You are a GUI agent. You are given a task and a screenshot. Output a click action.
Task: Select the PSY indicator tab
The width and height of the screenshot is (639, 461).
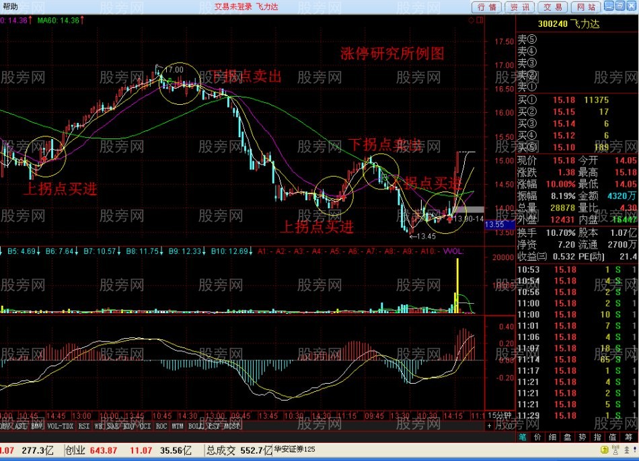[213, 426]
